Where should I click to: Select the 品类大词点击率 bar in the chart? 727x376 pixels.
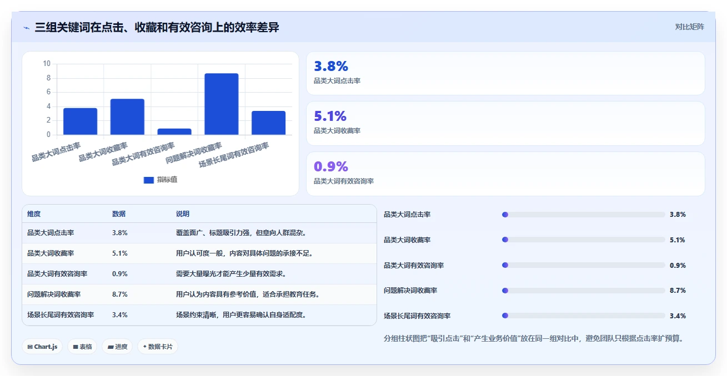coord(80,121)
